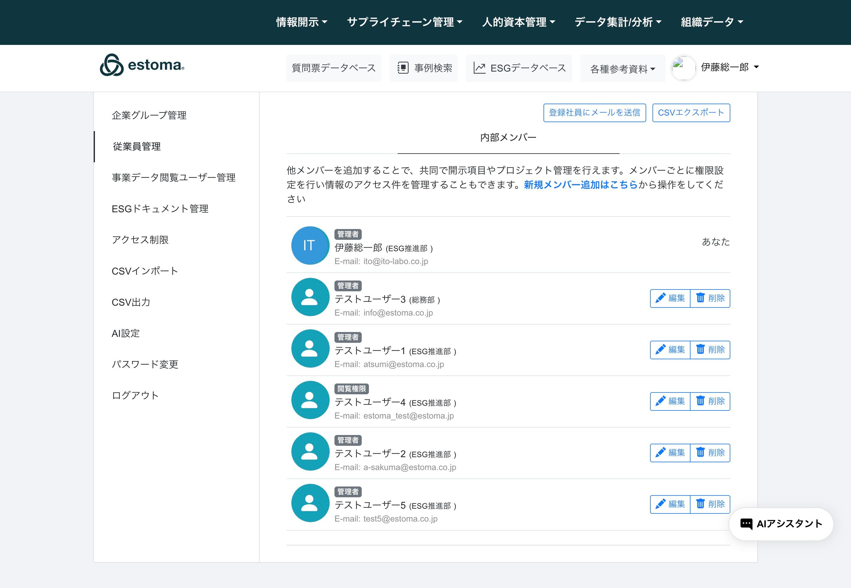Select 内部メンバー tab
Screen dimensions: 851x588
tap(508, 138)
